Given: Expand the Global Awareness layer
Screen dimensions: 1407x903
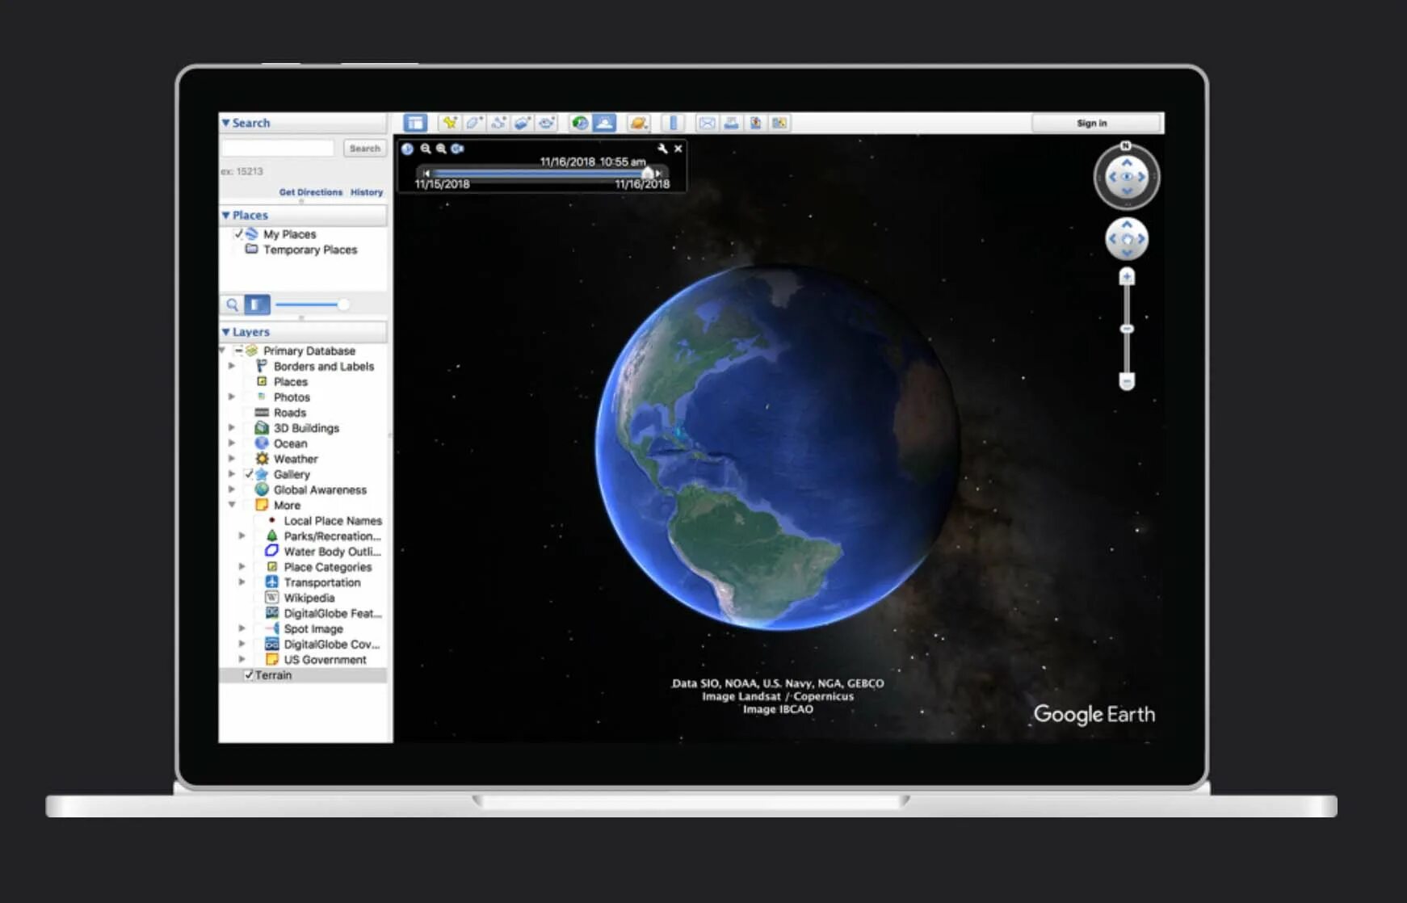Looking at the screenshot, I should coord(232,489).
